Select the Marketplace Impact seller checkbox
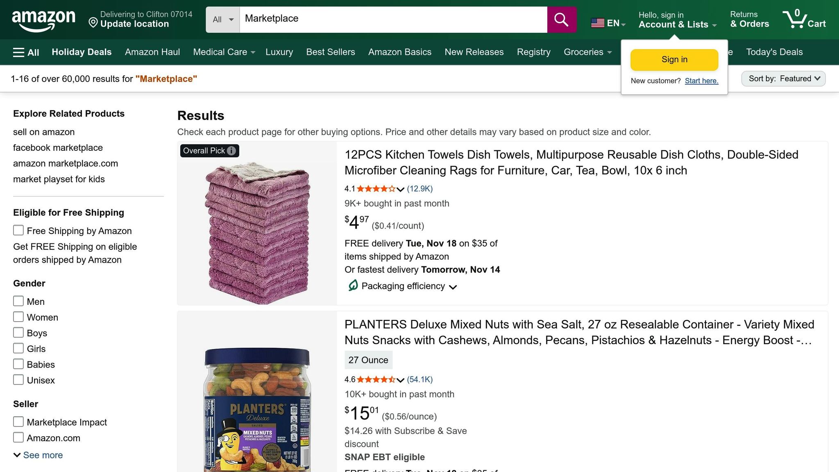 point(18,422)
